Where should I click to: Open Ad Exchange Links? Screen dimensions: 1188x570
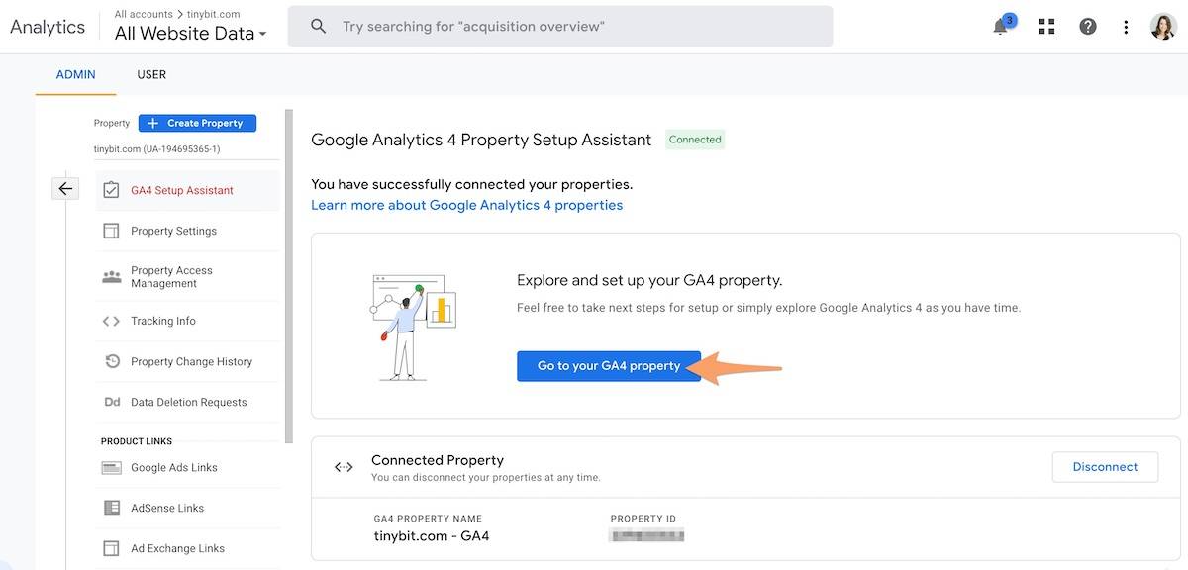coord(178,547)
